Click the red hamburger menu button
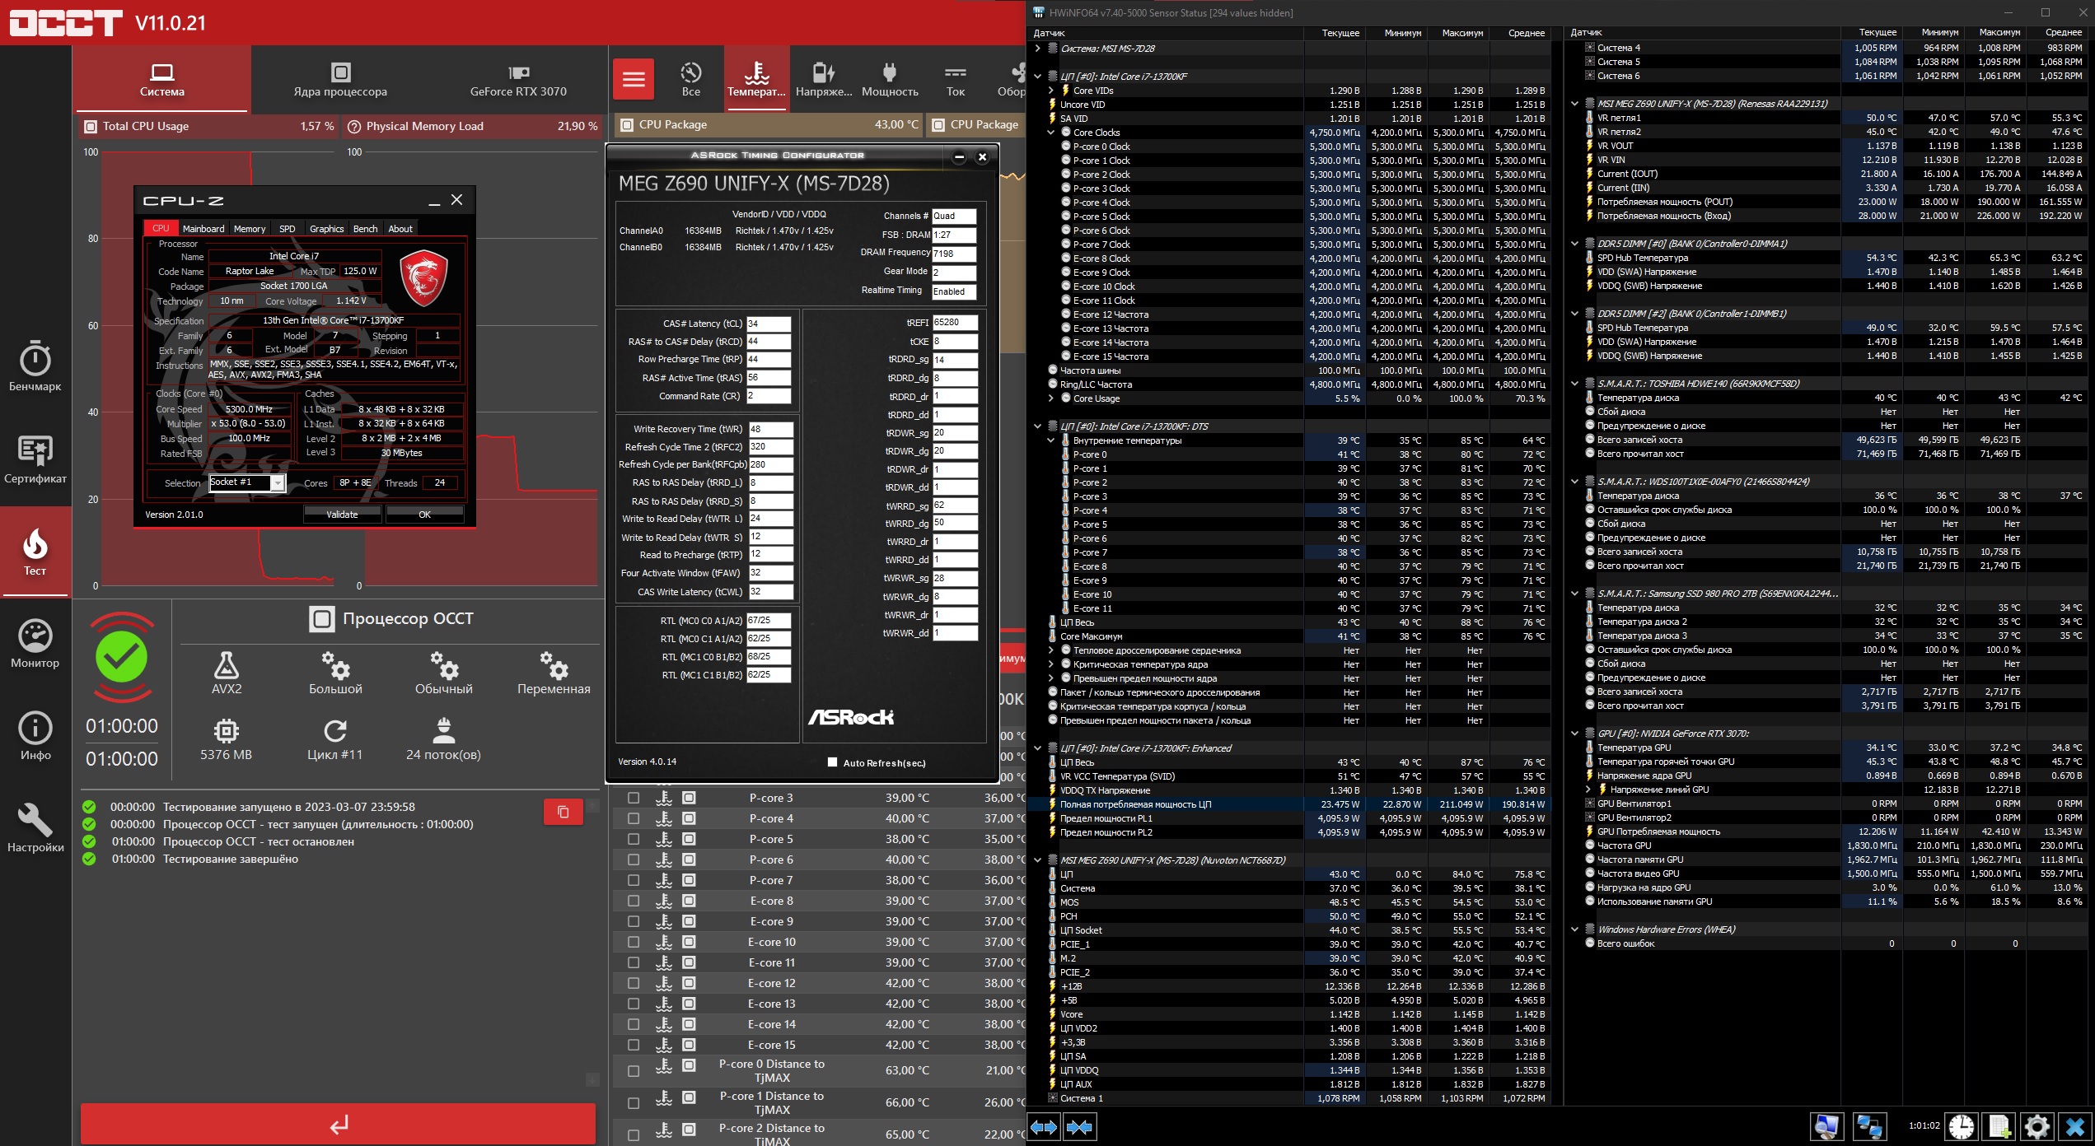This screenshot has height=1146, width=2095. point(633,79)
